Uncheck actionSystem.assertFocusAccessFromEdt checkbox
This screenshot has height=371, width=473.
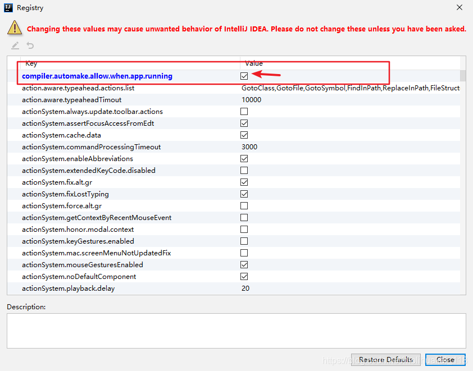pyautogui.click(x=244, y=123)
